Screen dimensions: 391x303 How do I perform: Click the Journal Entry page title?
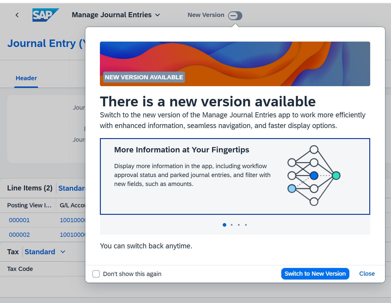(46, 43)
